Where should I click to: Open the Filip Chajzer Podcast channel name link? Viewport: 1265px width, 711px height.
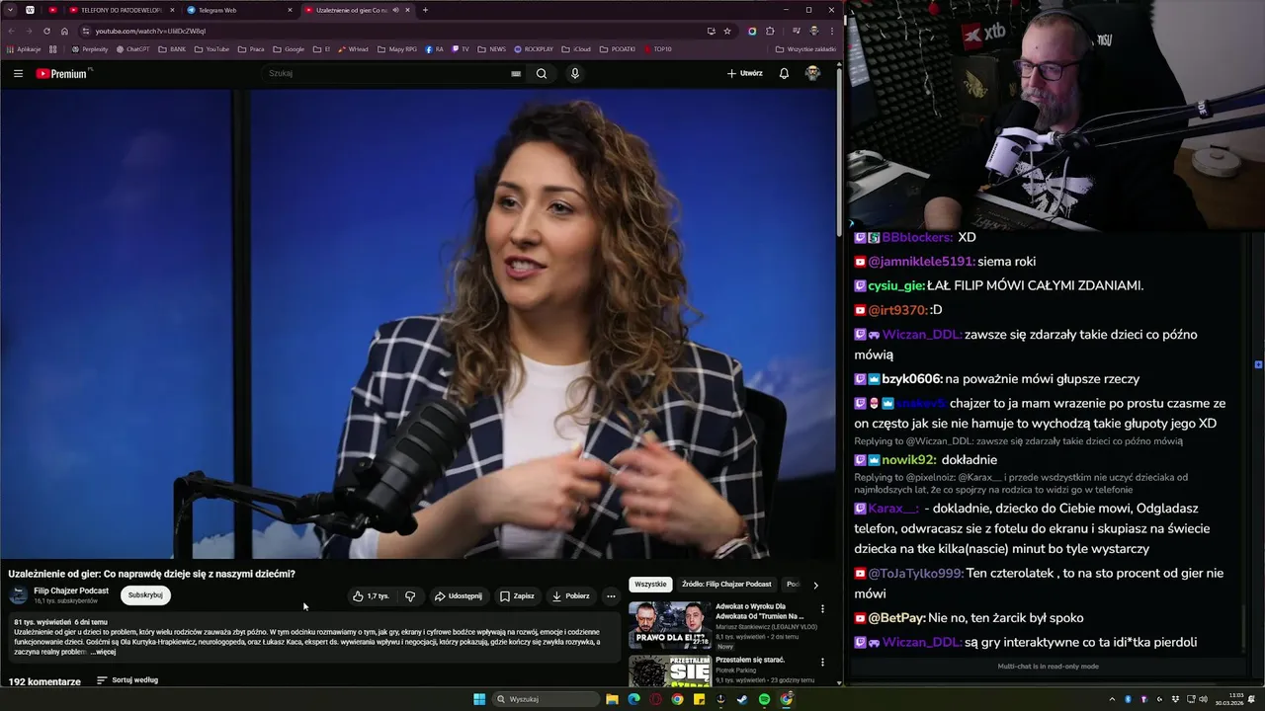[x=71, y=591]
